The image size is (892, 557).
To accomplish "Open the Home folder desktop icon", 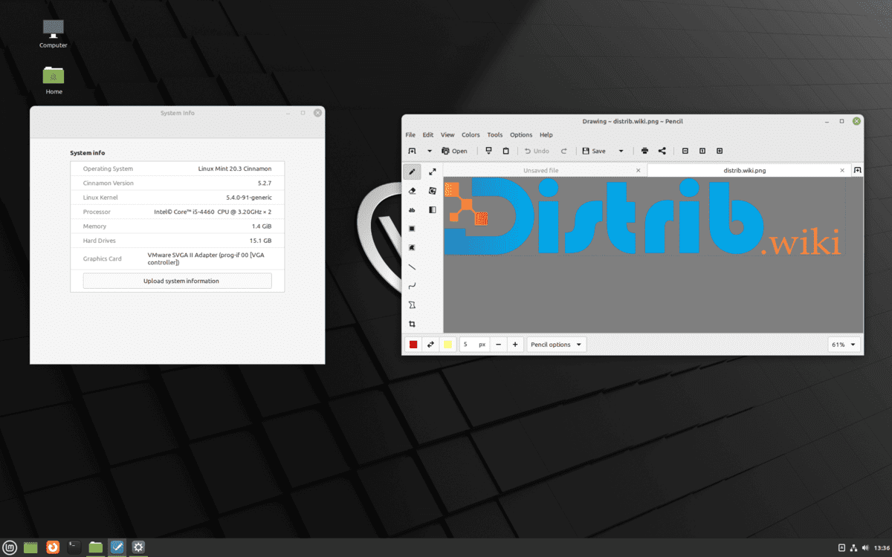I will tap(54, 81).
